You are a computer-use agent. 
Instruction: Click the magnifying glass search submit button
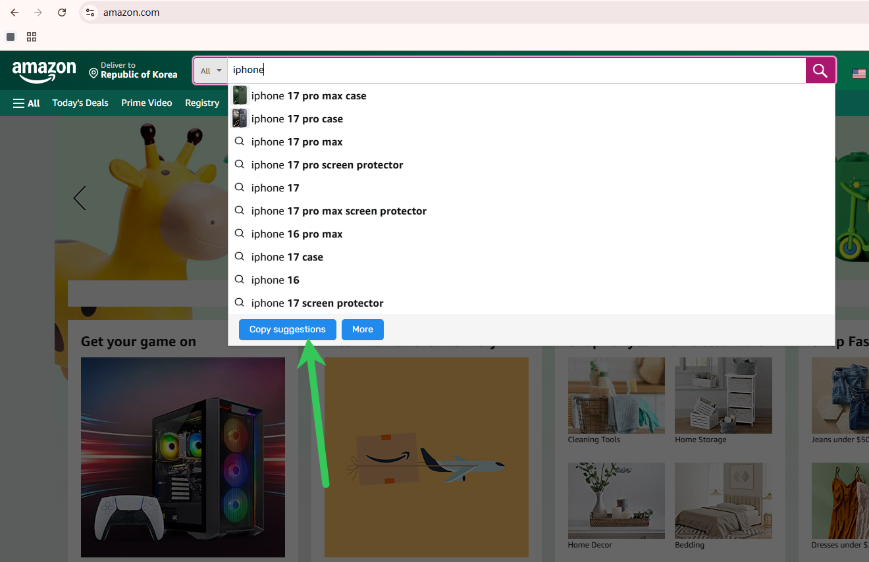820,70
